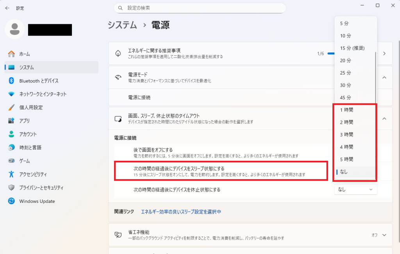Select アカウント from the sidebar menu
This screenshot has width=400, height=254.
(x=28, y=134)
